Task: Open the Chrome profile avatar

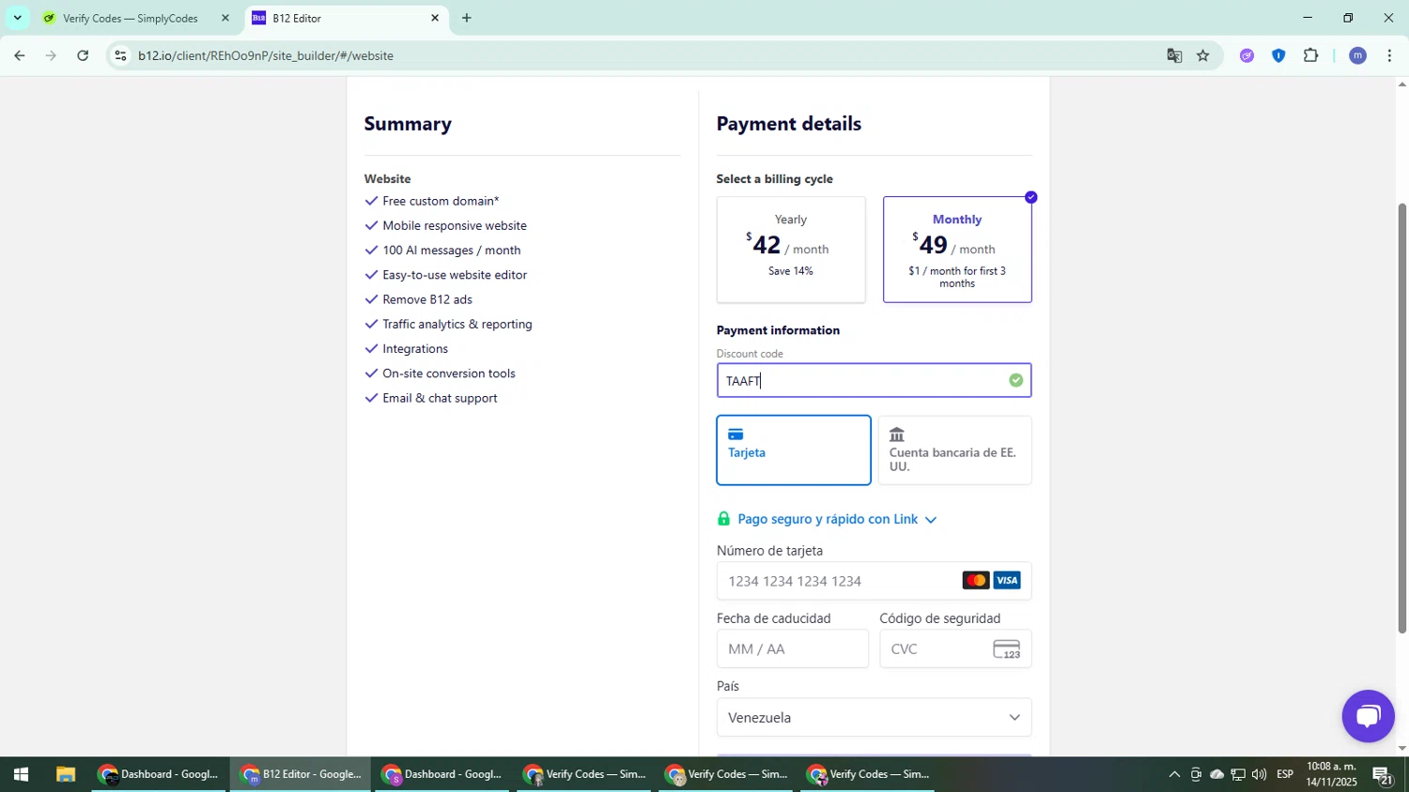Action: [1357, 56]
